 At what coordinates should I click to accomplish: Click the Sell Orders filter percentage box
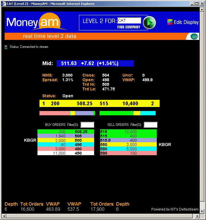click(x=150, y=125)
